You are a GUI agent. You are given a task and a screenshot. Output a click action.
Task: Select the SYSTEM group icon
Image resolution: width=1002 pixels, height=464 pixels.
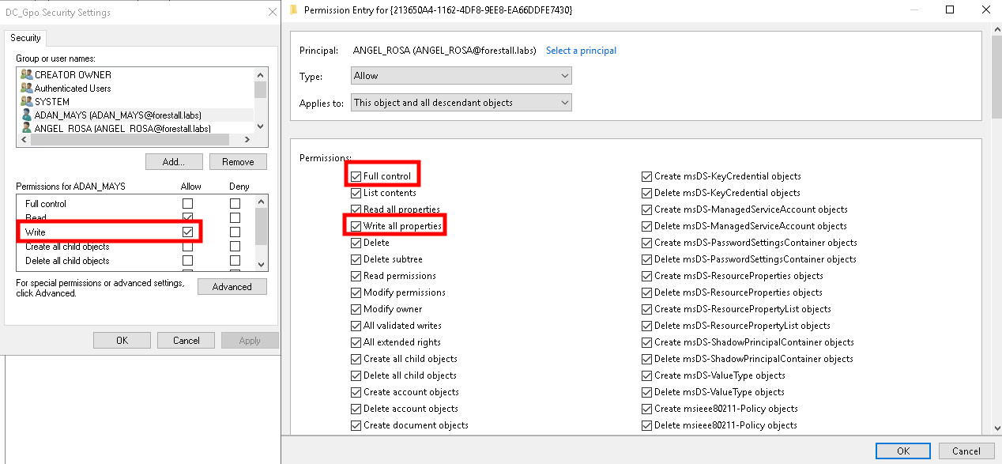(x=26, y=102)
